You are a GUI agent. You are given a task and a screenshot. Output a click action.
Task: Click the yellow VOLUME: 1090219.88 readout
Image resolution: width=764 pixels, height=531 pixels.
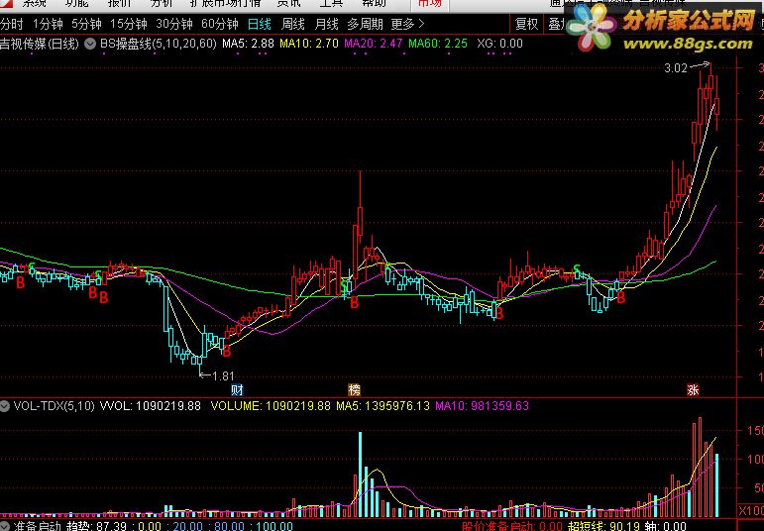coord(271,406)
